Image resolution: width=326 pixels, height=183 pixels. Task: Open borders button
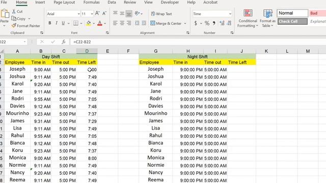(76, 23)
